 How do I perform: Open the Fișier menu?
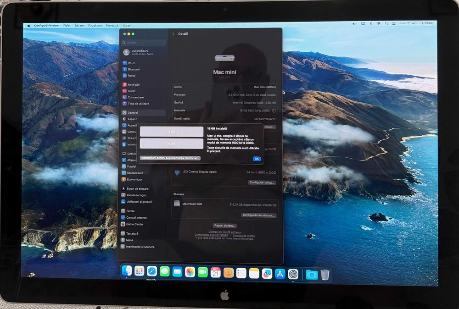click(x=67, y=25)
